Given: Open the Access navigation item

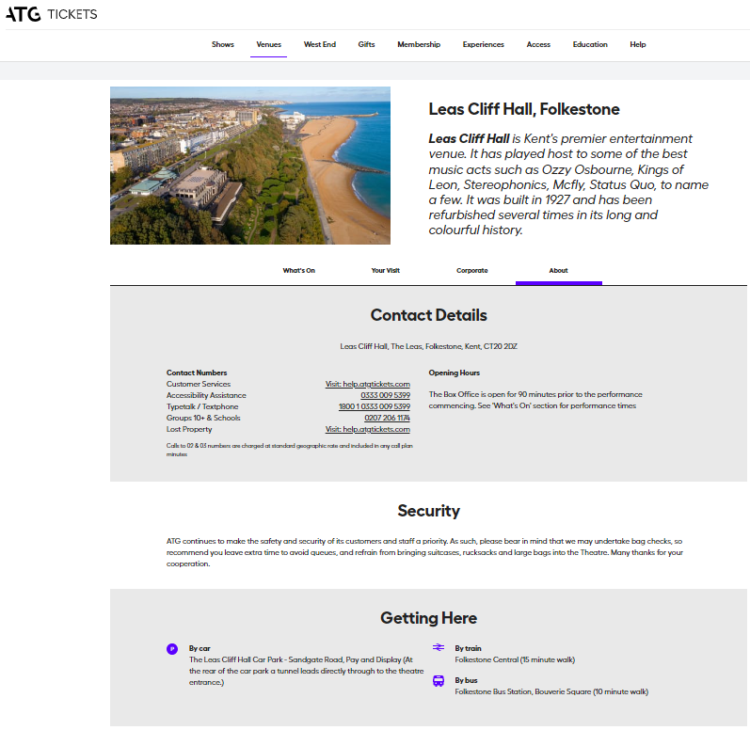Looking at the screenshot, I should coord(538,44).
